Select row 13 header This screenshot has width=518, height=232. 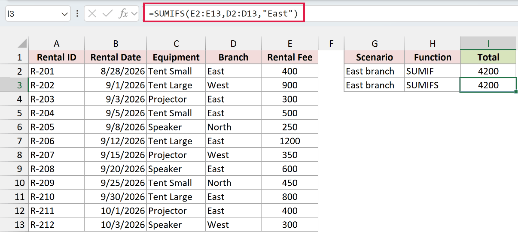(14, 224)
